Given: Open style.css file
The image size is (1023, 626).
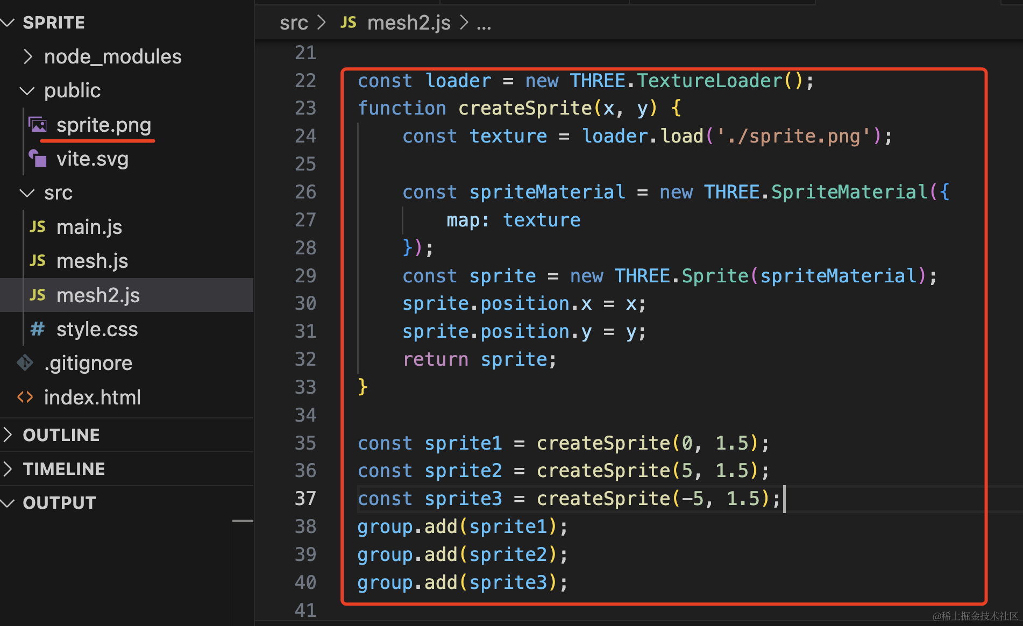Looking at the screenshot, I should pyautogui.click(x=97, y=329).
